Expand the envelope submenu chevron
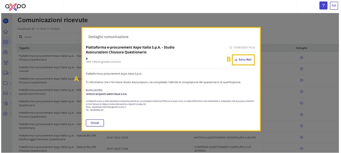The width and height of the screenshot is (341, 153). [x=10, y=93]
